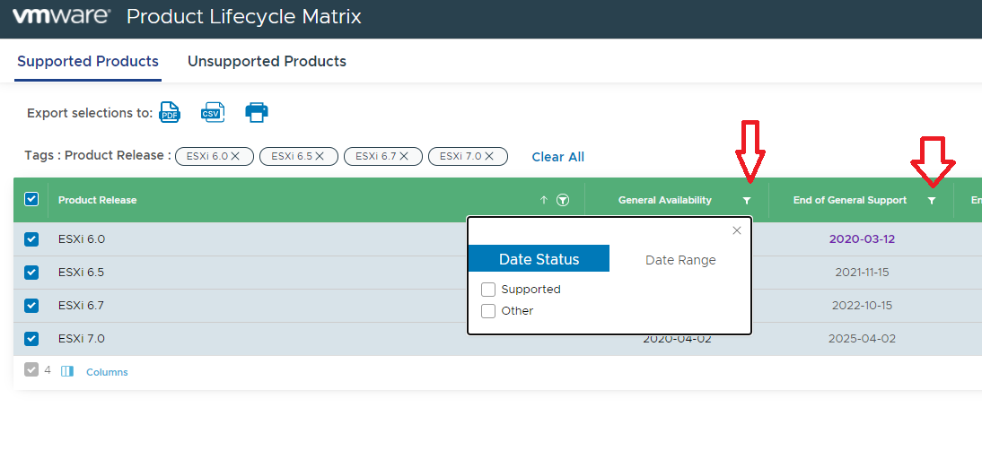Sort Product Release column ascending arrow
This screenshot has width=982, height=468.
544,200
